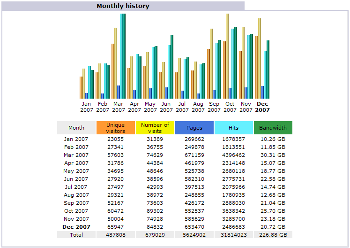Click the total pages value 5624902
350x248 pixels.
(194, 234)
